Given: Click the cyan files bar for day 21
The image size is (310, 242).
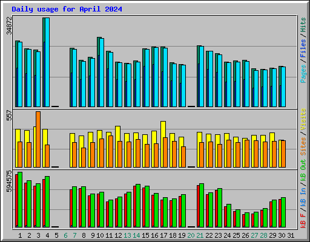Looking at the screenshot, I should tap(202, 76).
